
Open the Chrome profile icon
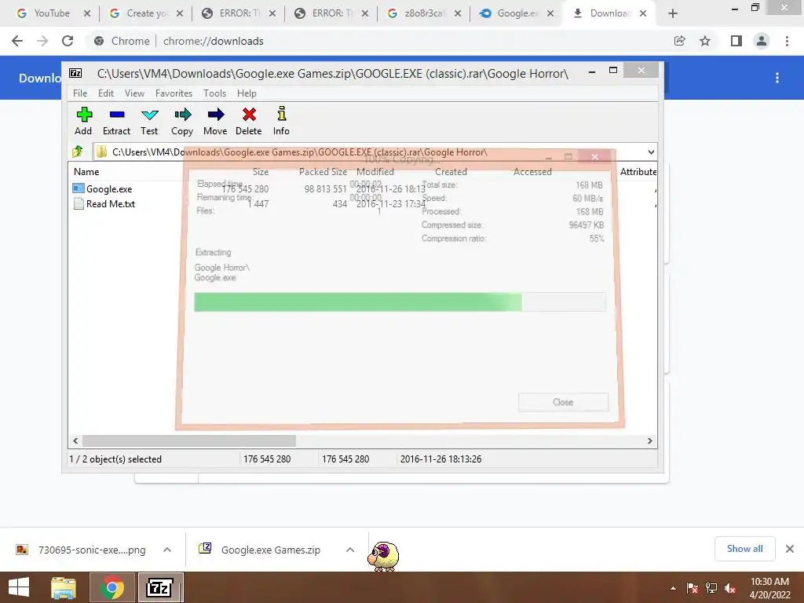coord(762,41)
